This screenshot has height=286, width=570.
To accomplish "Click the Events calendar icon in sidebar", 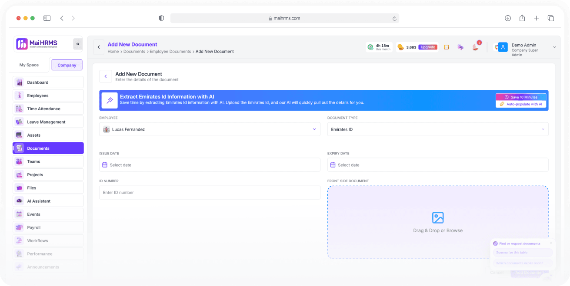I will [19, 214].
